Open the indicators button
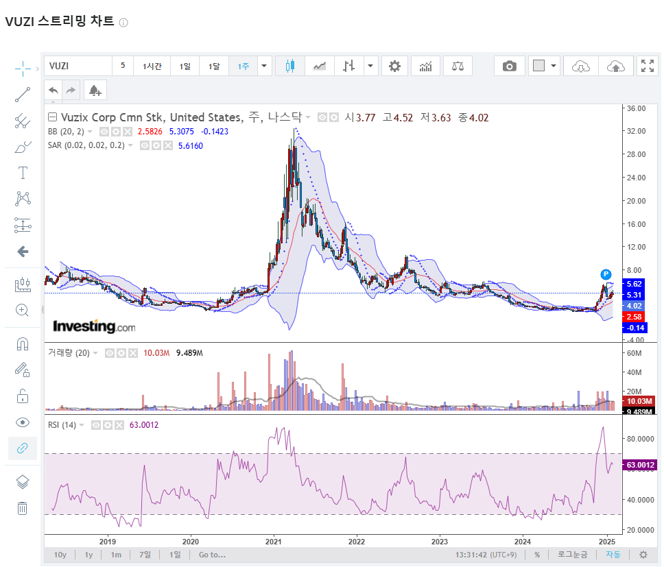The width and height of the screenshot is (664, 567). click(x=425, y=66)
